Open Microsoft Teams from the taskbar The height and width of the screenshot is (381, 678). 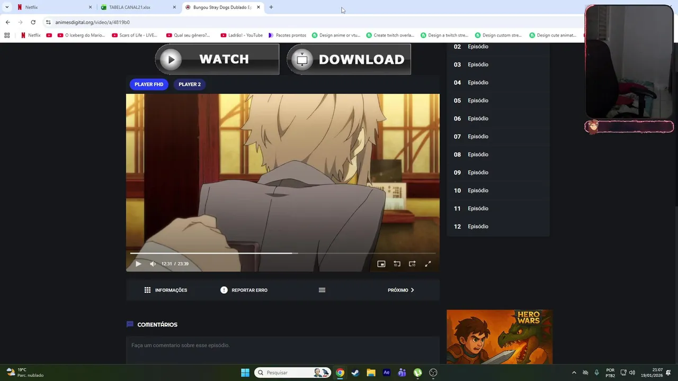(402, 373)
